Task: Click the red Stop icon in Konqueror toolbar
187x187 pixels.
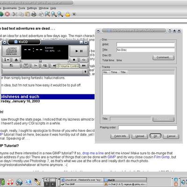Action: (x=7, y=14)
